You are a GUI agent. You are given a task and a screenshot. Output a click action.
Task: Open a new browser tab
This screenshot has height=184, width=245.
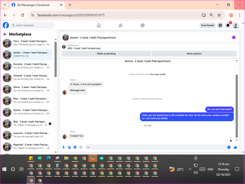pyautogui.click(x=70, y=5)
